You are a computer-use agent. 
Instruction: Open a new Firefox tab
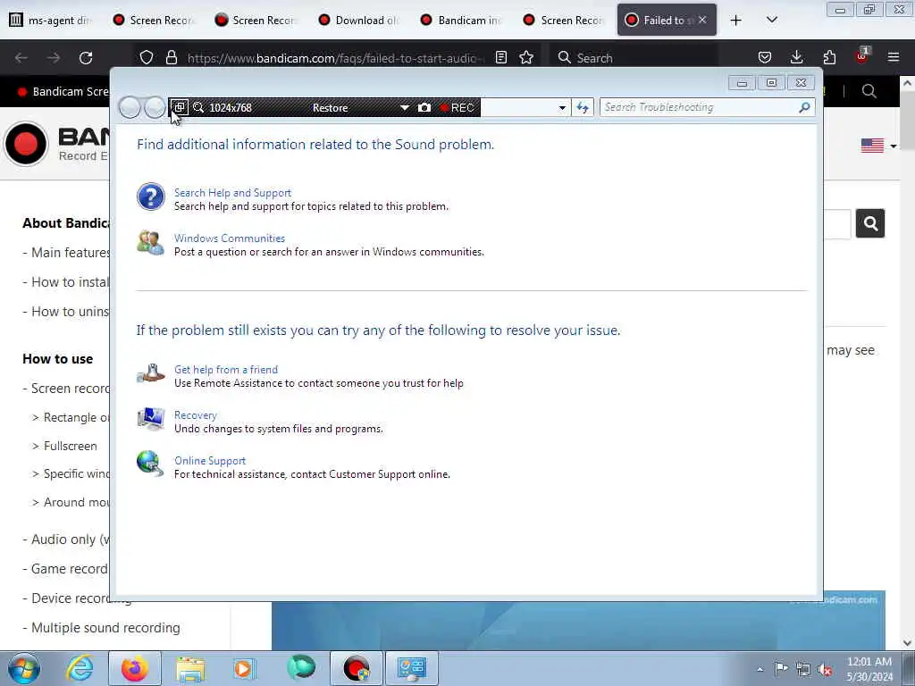coord(736,21)
